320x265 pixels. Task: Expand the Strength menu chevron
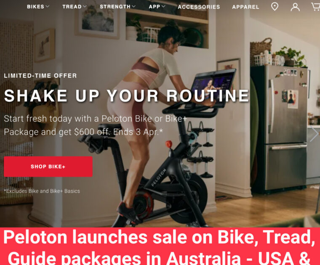pyautogui.click(x=133, y=7)
